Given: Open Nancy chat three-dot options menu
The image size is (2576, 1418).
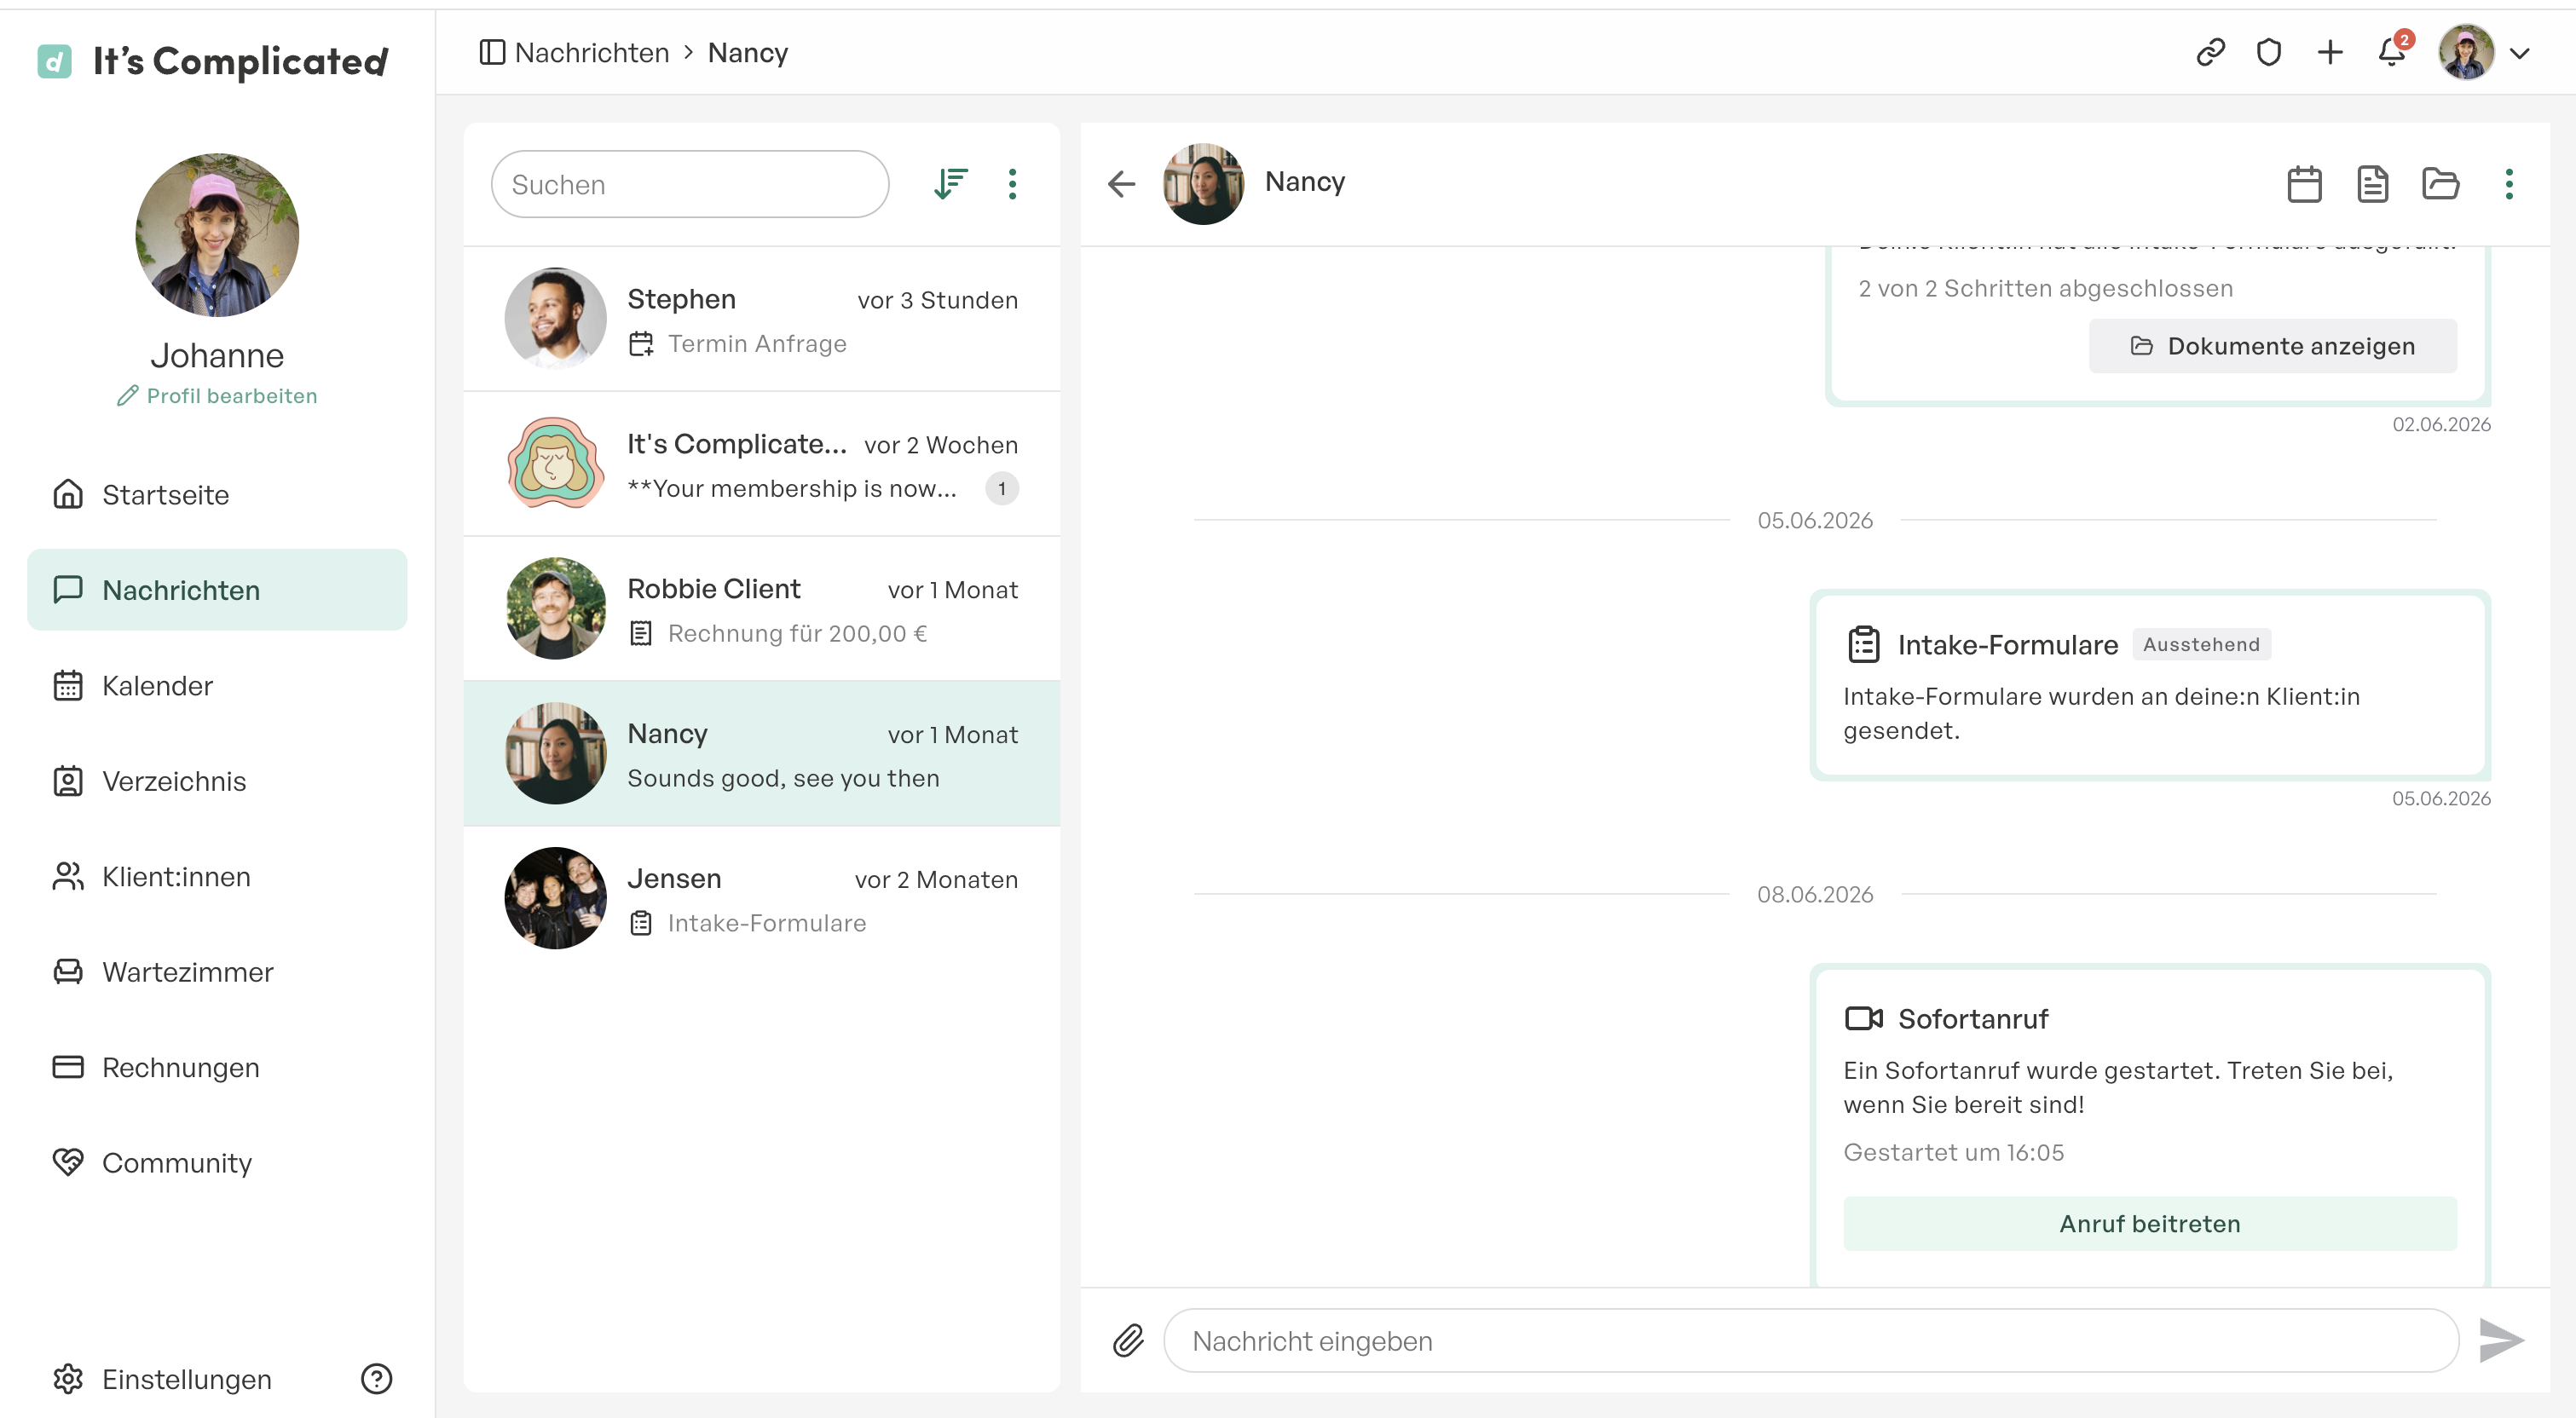Looking at the screenshot, I should pyautogui.click(x=2509, y=184).
